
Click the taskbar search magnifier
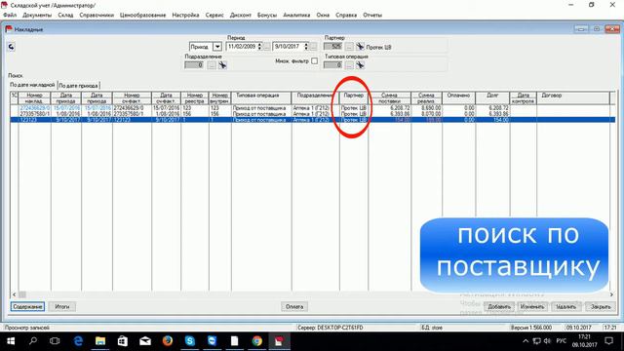(33, 341)
